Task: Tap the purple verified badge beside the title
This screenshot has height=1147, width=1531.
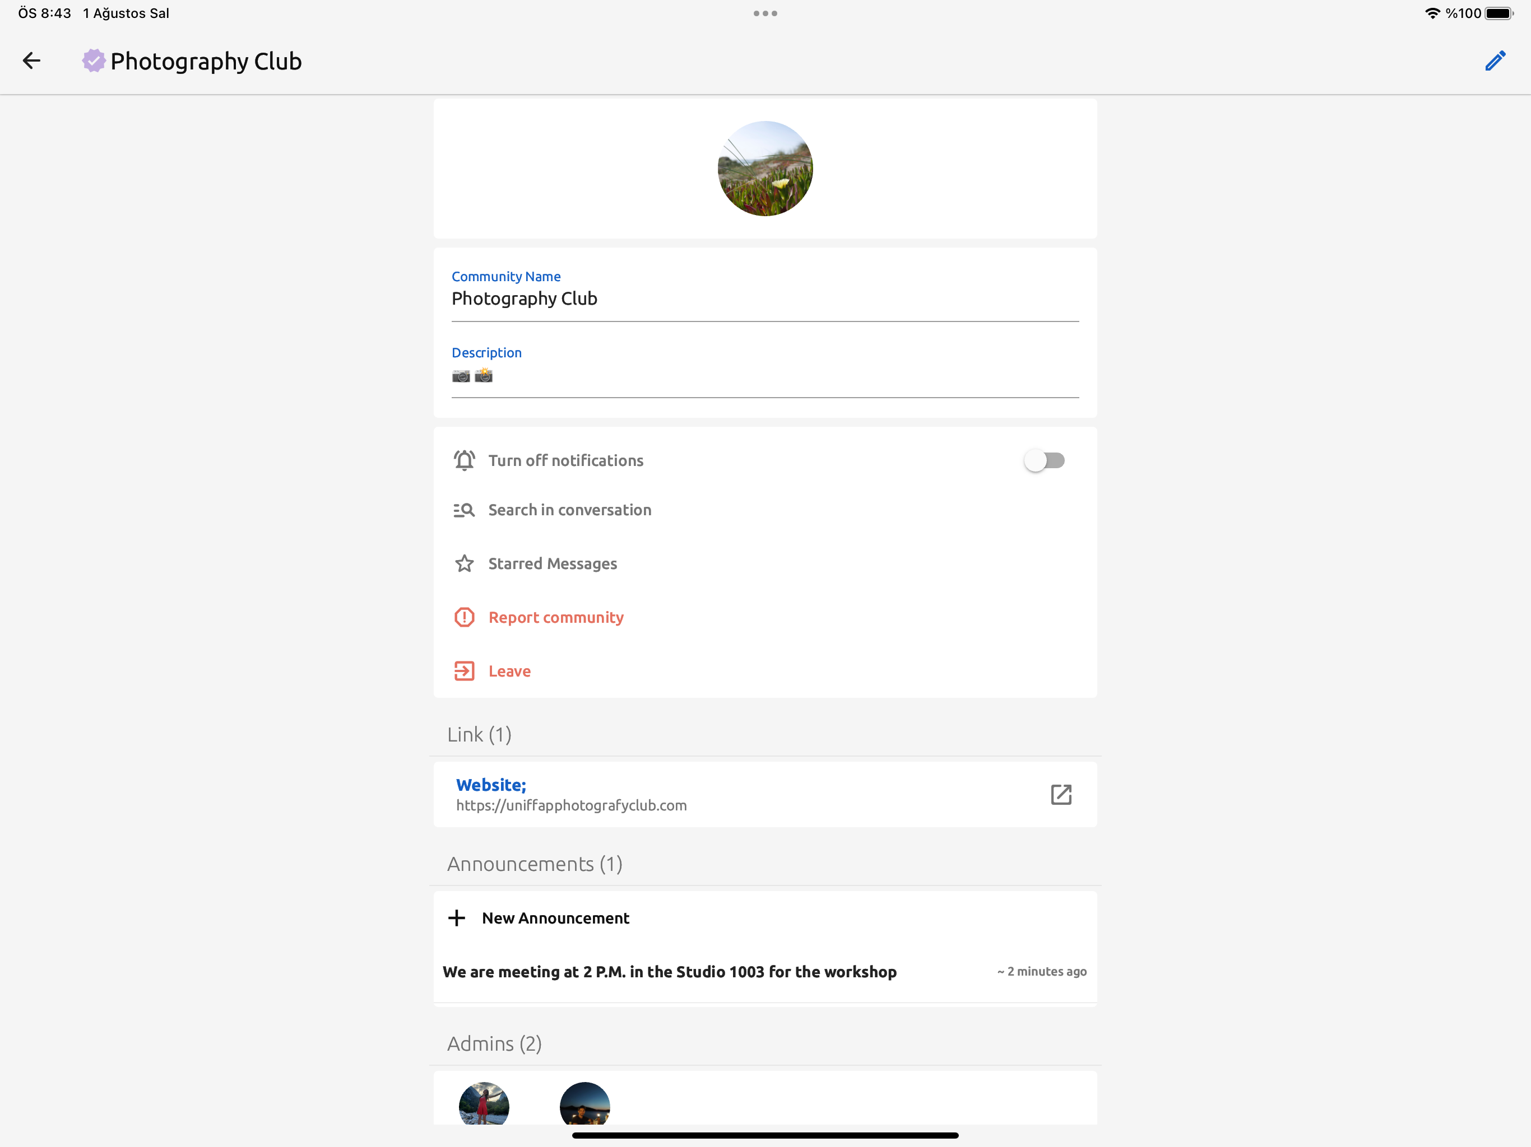Action: [94, 61]
